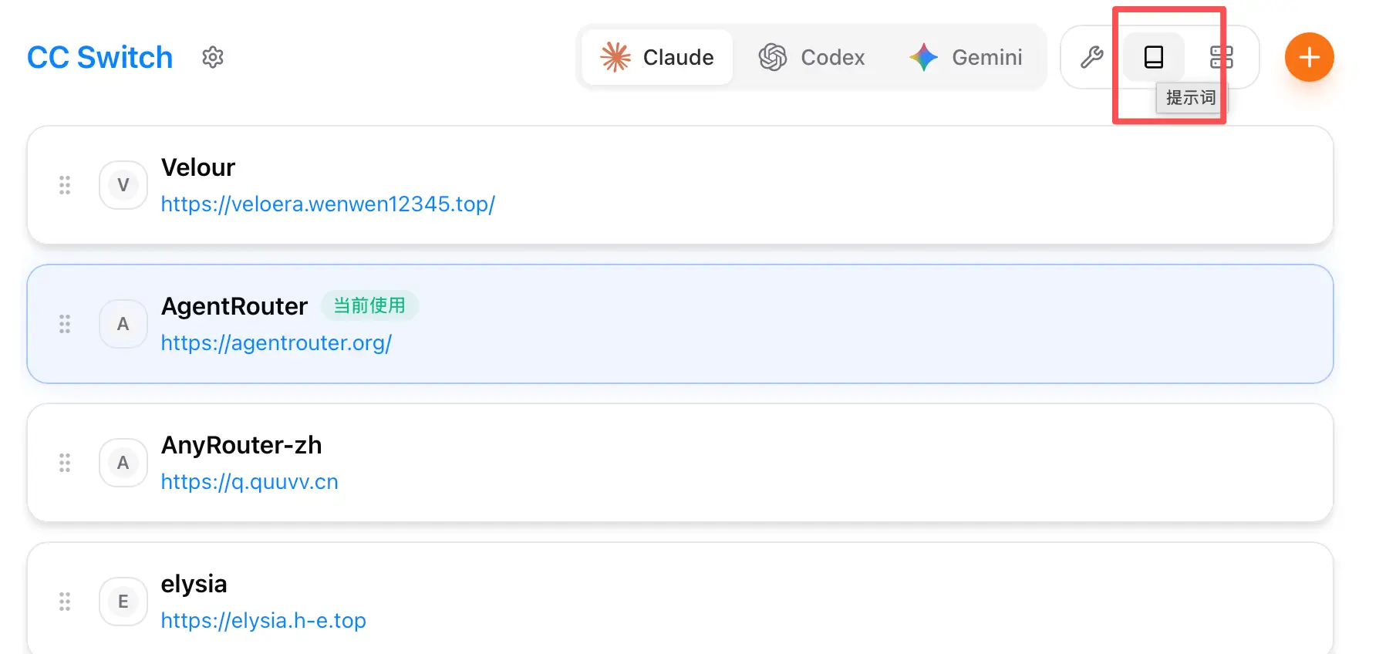Click the AnyRouter-zh avatar icon

123,463
